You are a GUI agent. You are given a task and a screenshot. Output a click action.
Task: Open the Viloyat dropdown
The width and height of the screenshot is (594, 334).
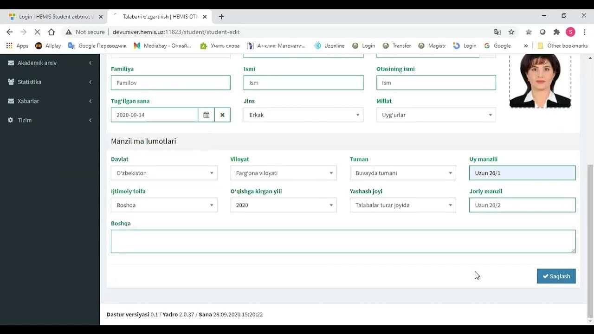pyautogui.click(x=284, y=173)
